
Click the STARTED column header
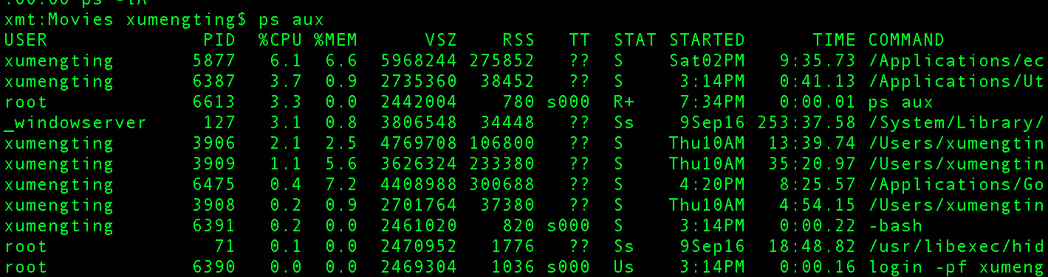tap(707, 40)
